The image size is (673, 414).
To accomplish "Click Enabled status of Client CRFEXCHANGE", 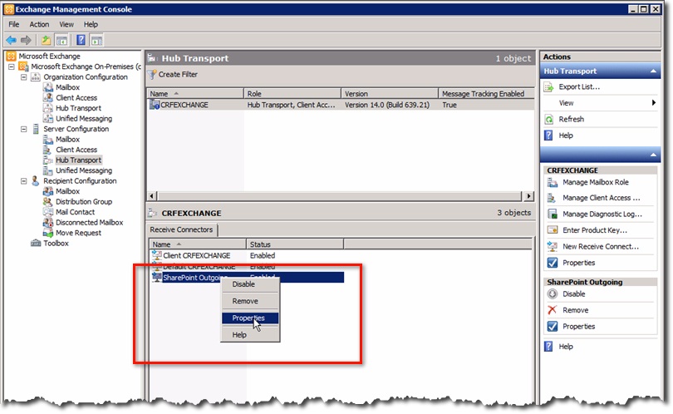I will pos(263,255).
